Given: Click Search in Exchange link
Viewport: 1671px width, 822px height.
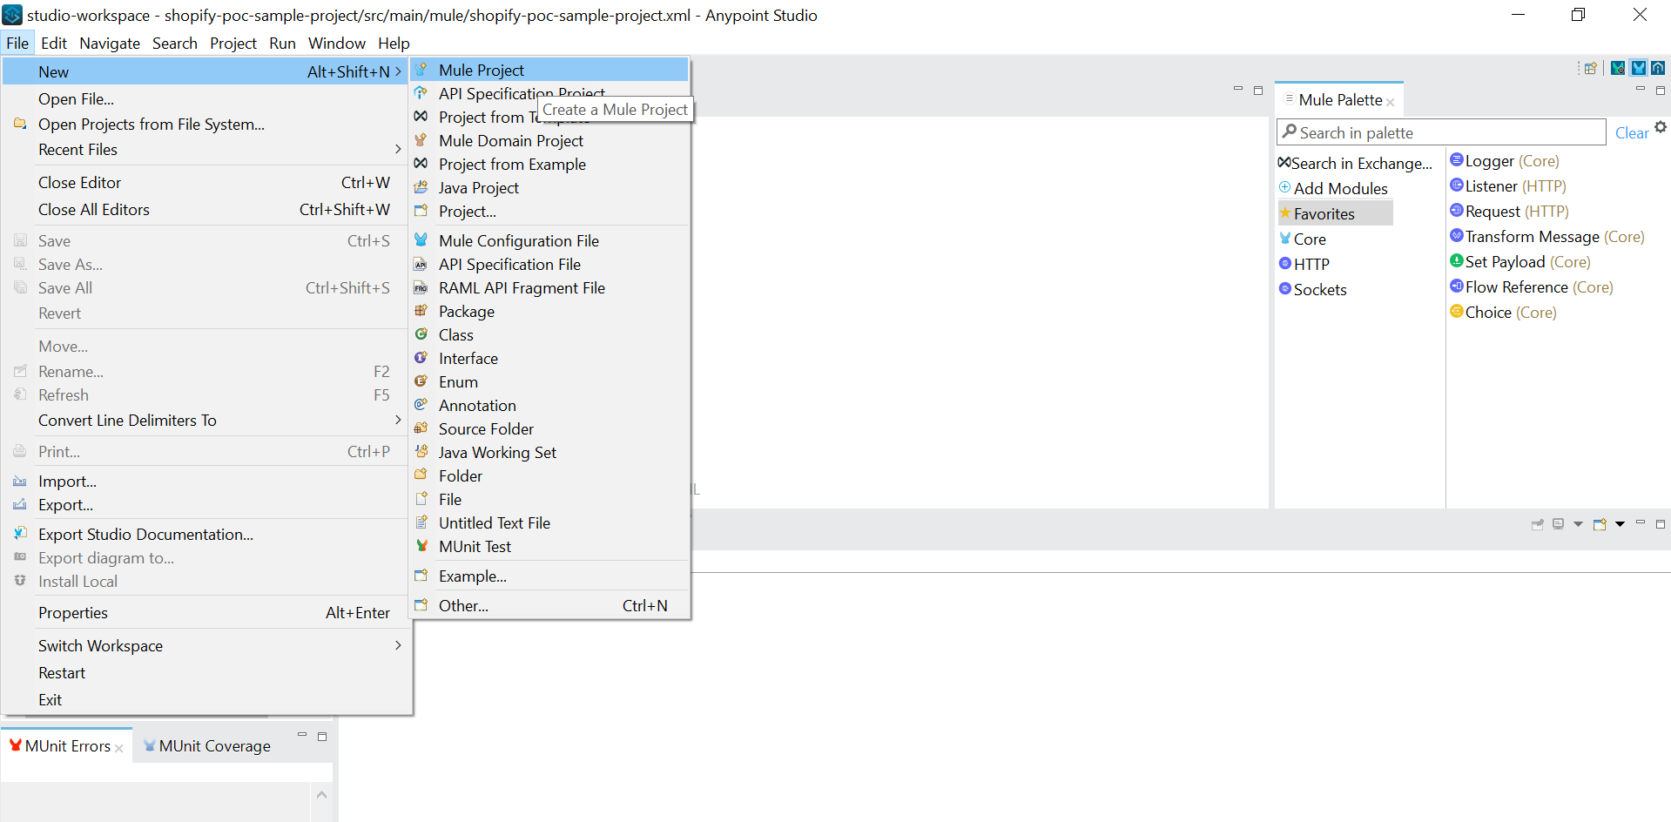Looking at the screenshot, I should [1355, 163].
